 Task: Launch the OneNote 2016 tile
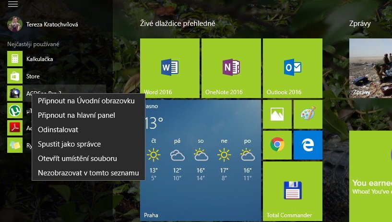(231, 68)
